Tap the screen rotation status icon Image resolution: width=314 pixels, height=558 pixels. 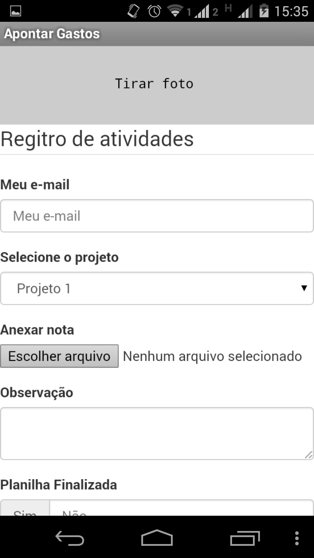(x=133, y=11)
